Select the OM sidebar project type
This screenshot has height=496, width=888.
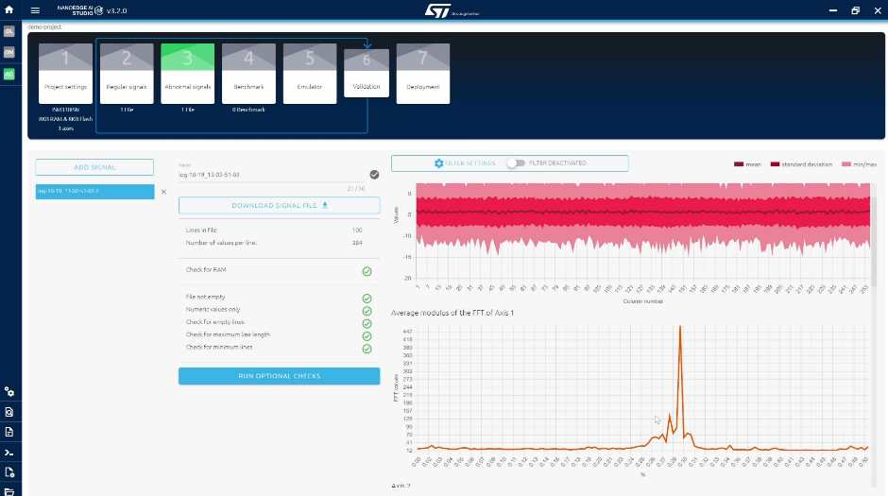click(9, 52)
